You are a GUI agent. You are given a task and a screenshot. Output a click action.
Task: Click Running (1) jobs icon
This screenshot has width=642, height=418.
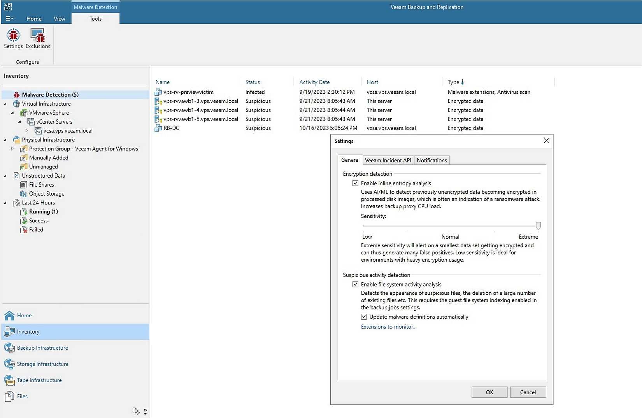click(24, 212)
